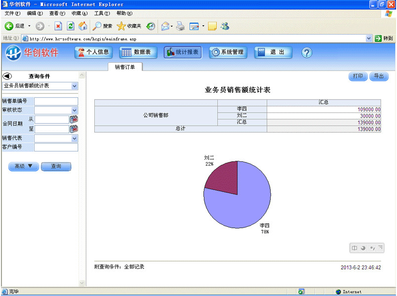This screenshot has width=397, height=296.
Task: Click the back navigation collapse arrow
Action: [x=7, y=75]
